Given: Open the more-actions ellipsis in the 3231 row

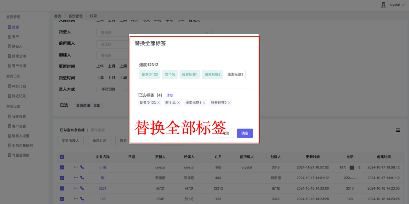Looking at the screenshot, I should coord(76,188).
